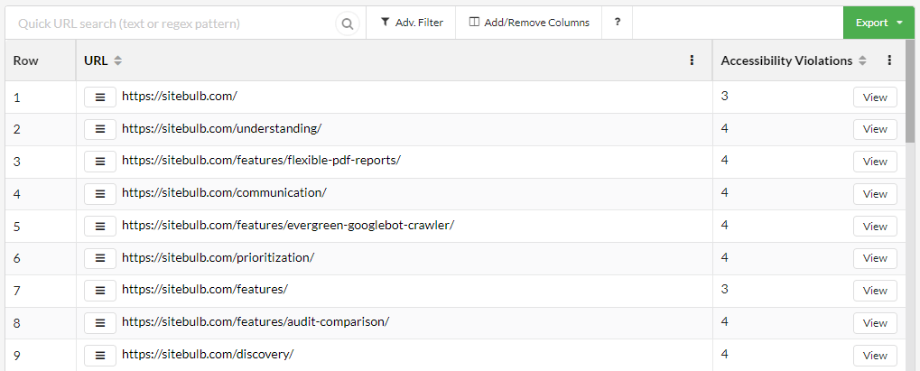View violations for evergreen-googlebot-crawler row
The image size is (920, 371).
pyautogui.click(x=875, y=226)
